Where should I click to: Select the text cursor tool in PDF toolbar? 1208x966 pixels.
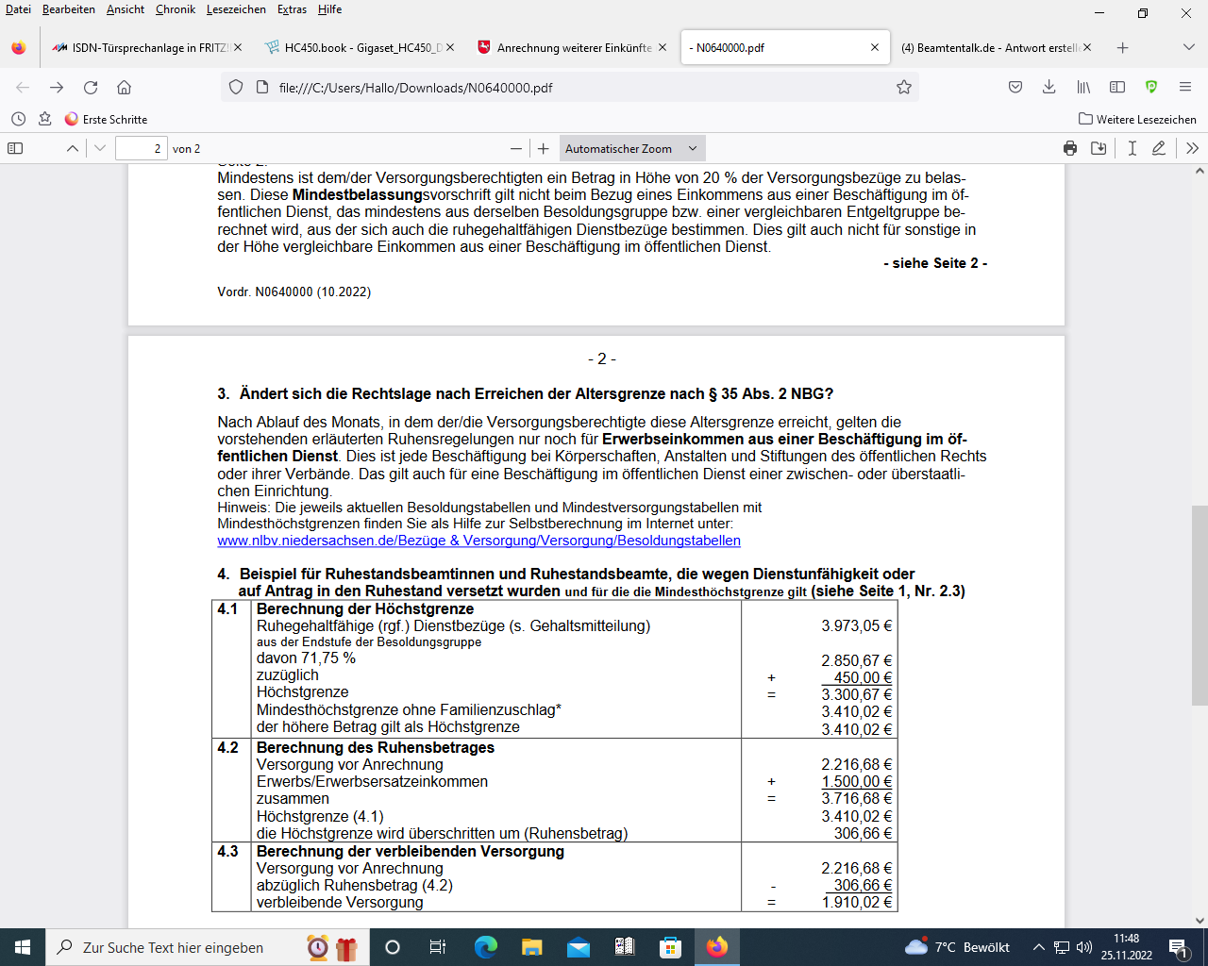tap(1132, 148)
